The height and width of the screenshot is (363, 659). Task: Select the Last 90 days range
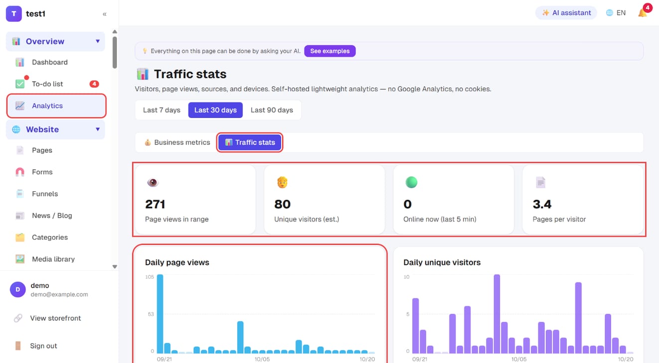click(x=272, y=110)
